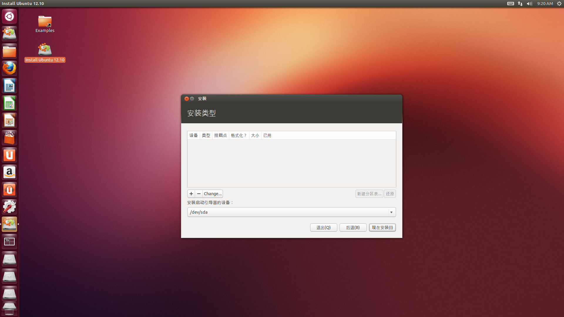
Task: Open Ubuntu One launcher icon
Action: pos(9,155)
